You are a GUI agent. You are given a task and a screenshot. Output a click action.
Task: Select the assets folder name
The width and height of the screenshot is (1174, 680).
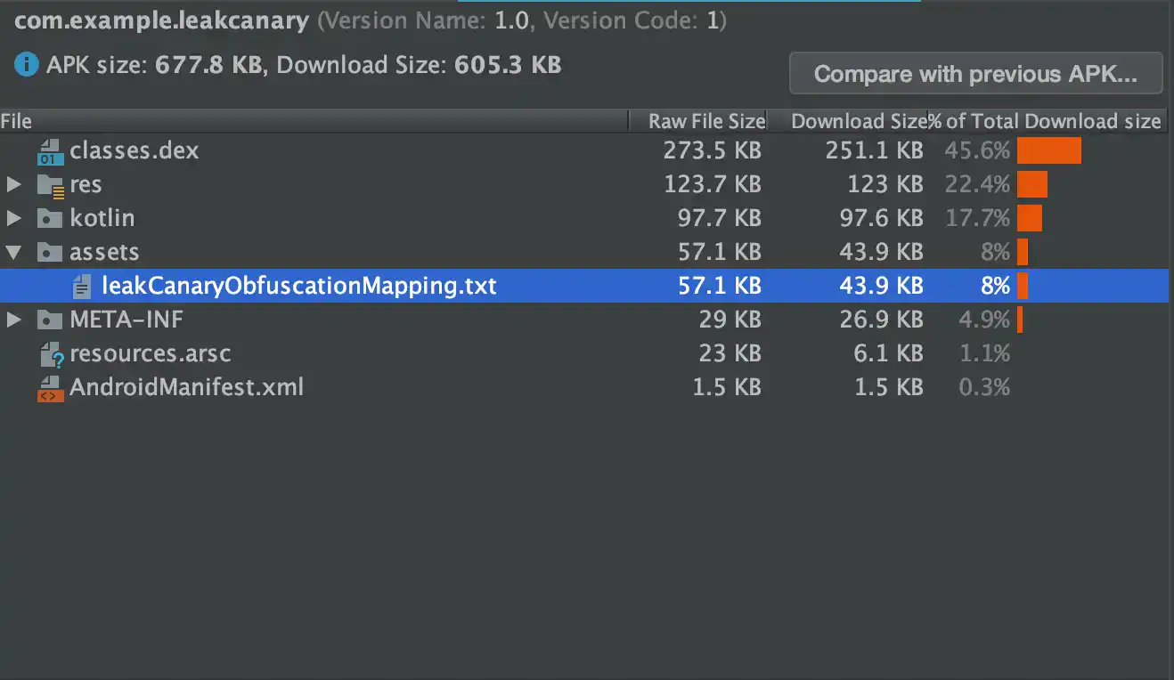tap(104, 253)
